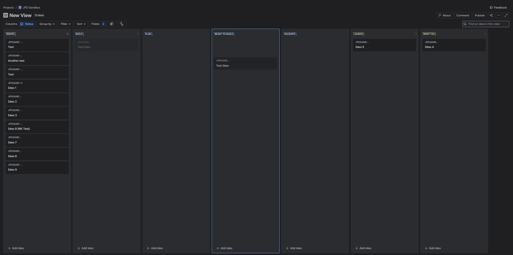Click the IDEATE column status label
This screenshot has width=513, height=255.
10,34
